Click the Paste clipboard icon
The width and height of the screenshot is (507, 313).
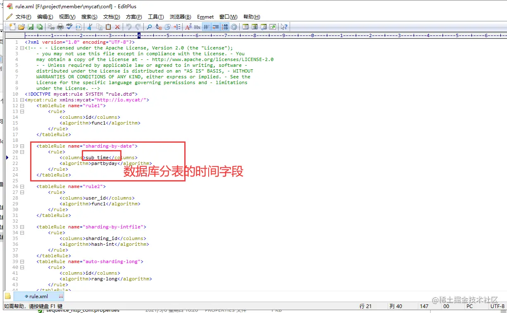click(x=108, y=27)
